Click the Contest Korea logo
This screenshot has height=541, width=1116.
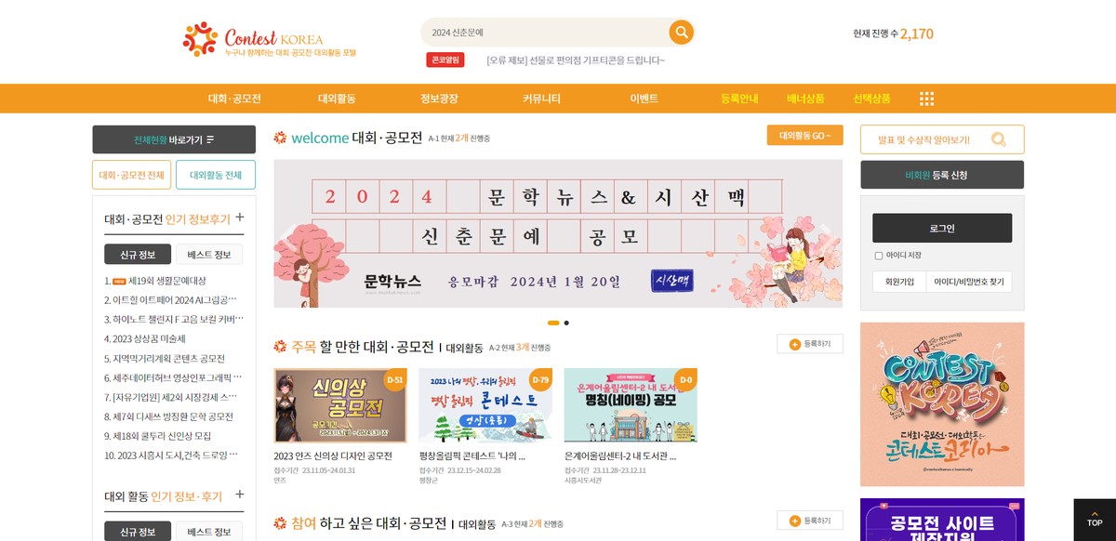pyautogui.click(x=270, y=40)
